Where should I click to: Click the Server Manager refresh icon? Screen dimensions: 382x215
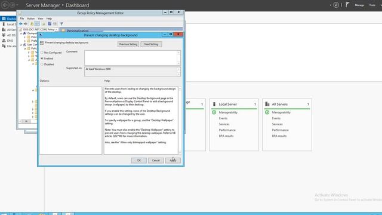tap(336, 5)
